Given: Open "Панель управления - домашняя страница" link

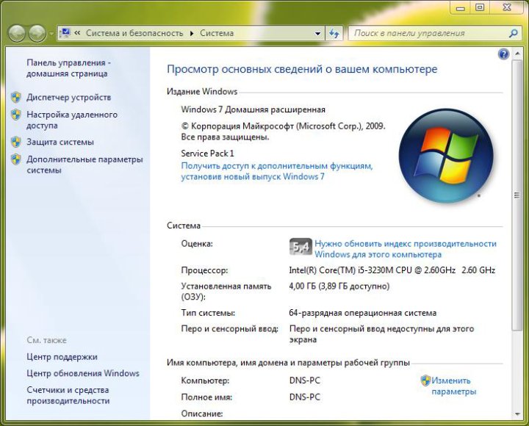Looking at the screenshot, I should (68, 68).
